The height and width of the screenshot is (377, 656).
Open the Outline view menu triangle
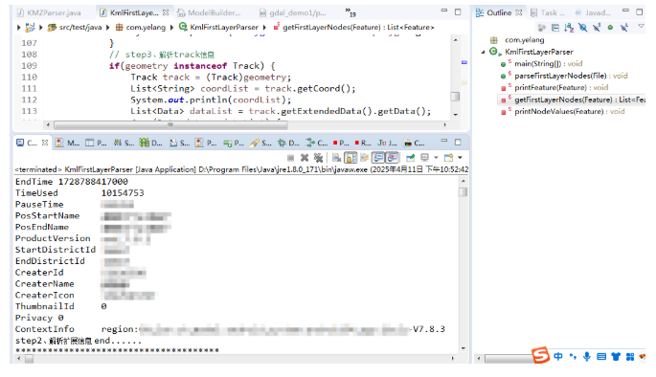coord(641,27)
